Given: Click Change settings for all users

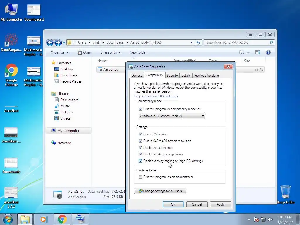Looking at the screenshot, I should (x=160, y=191).
